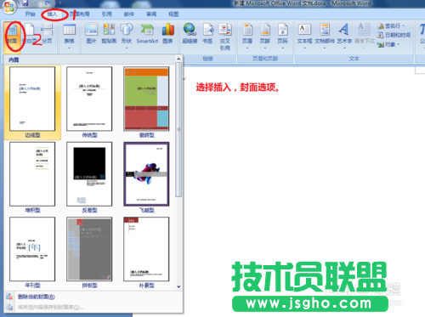
Task: Switch to the 插入 (Insert) tab
Action: [x=52, y=14]
